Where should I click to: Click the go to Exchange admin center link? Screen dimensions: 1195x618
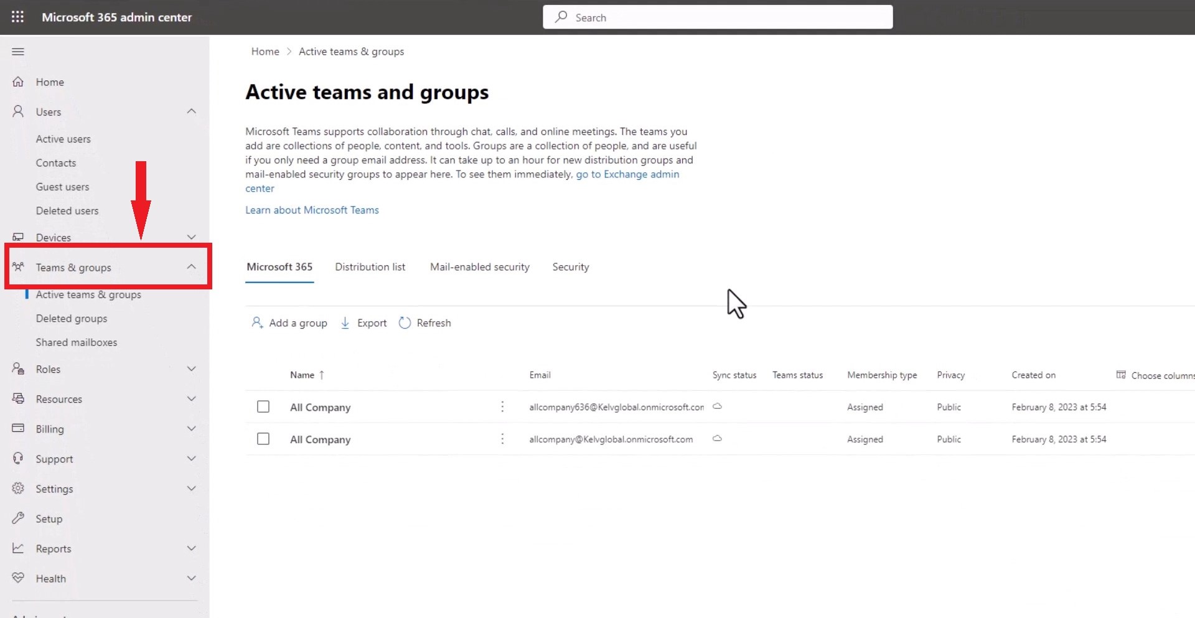pyautogui.click(x=627, y=174)
